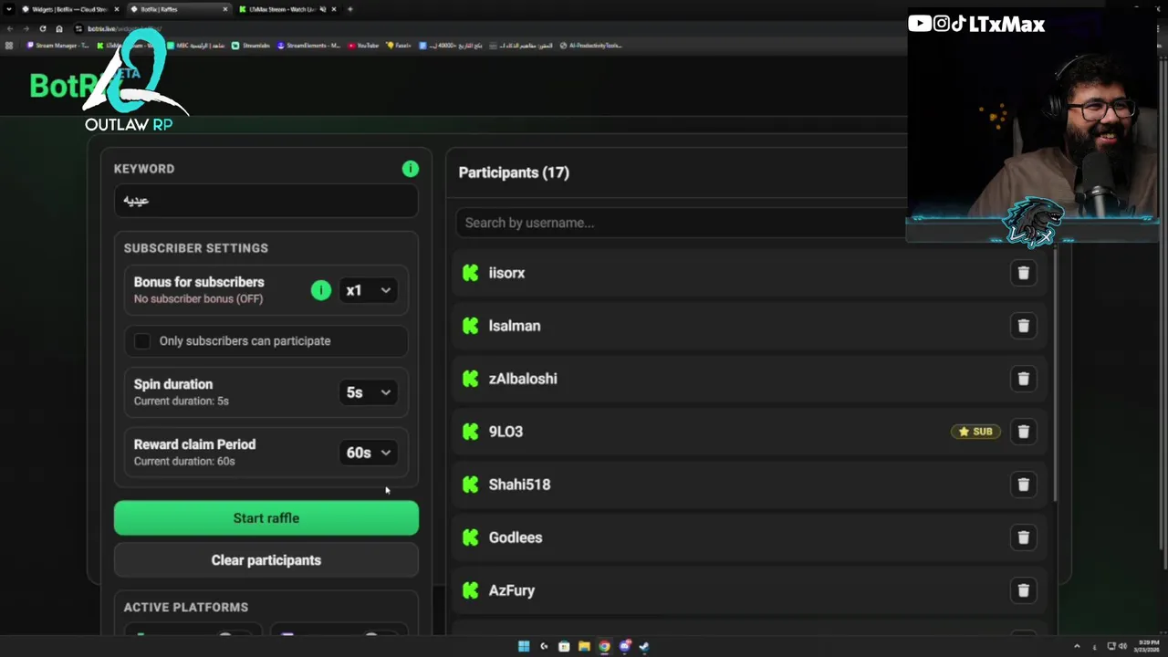Viewport: 1168px width, 657px height.
Task: Open the Streamlabs bookmark
Action: pos(252,45)
